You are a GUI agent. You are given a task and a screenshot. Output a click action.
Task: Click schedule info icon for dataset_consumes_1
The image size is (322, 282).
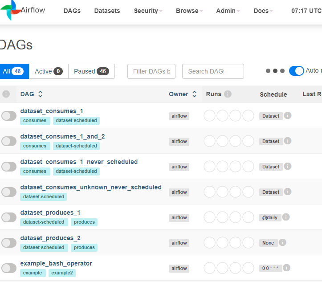[288, 116]
